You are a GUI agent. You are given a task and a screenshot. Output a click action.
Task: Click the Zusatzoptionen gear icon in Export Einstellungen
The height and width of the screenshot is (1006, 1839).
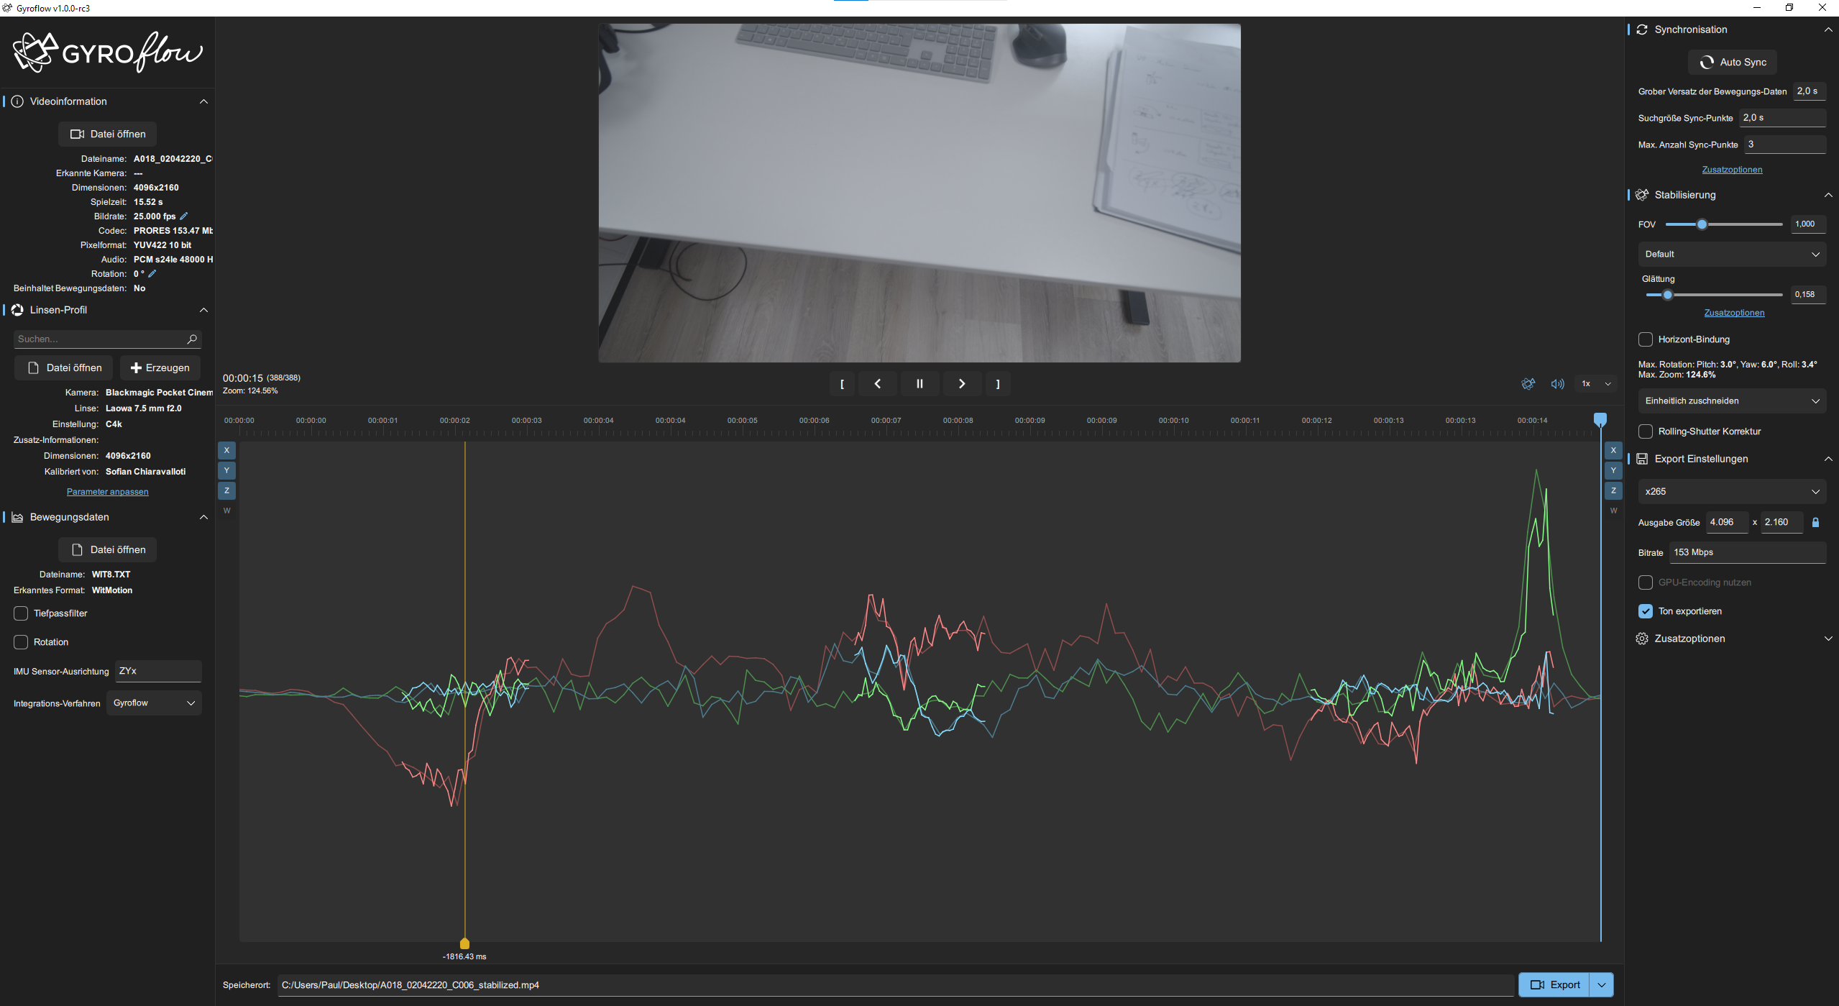point(1643,638)
